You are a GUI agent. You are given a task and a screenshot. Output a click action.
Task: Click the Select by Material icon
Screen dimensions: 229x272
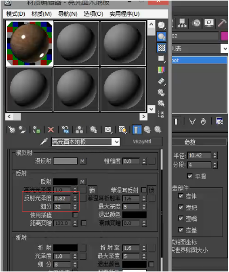161,103
